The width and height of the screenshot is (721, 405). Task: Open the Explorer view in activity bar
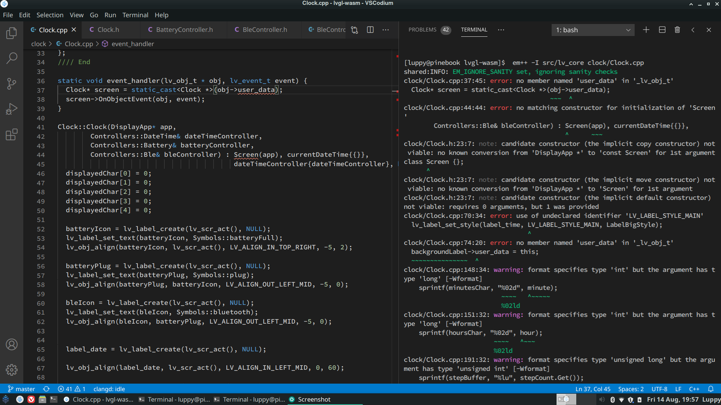11,33
